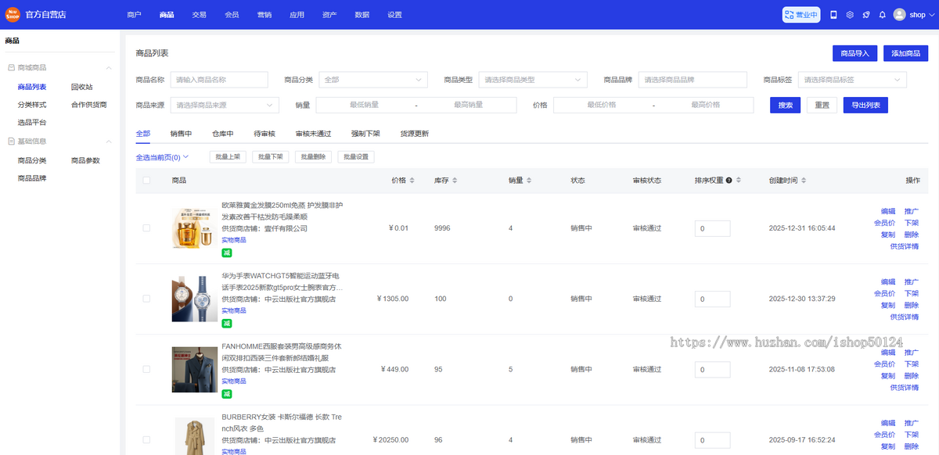Collapse the 商城商品 sidebar group

click(x=109, y=68)
